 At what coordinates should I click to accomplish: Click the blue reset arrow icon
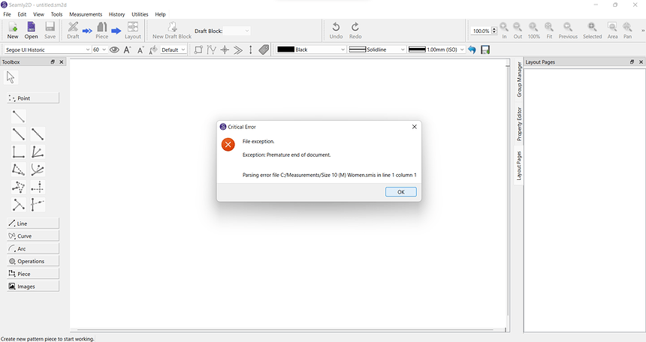[x=472, y=49]
